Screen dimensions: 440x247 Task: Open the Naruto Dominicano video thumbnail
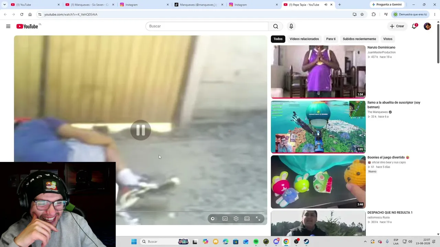point(318,72)
